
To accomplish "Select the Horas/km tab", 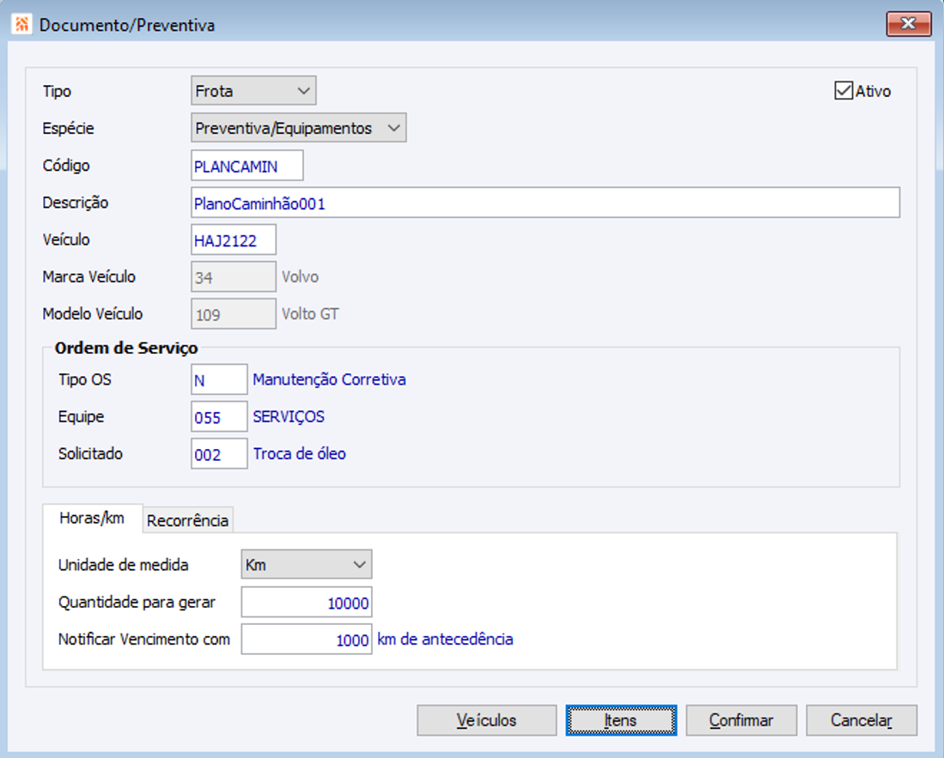I will click(92, 518).
